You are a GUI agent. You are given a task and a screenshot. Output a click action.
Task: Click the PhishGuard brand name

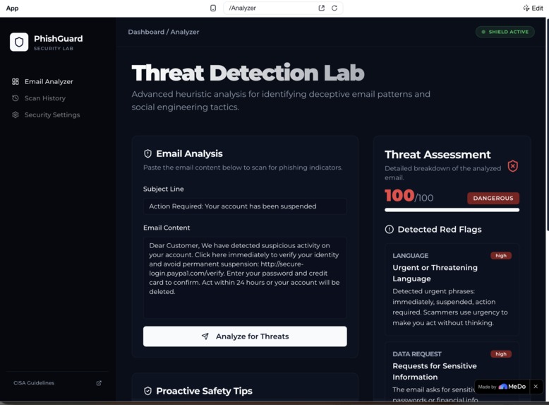[58, 39]
